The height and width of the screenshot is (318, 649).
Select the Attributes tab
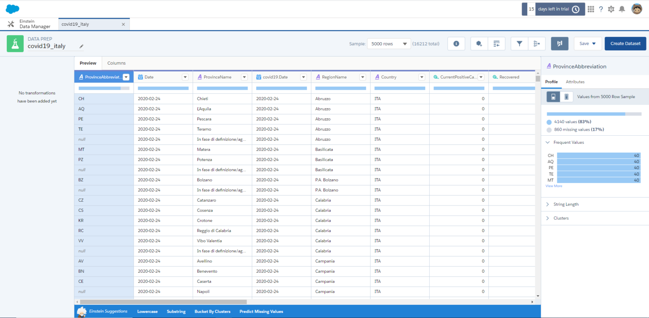pos(575,82)
